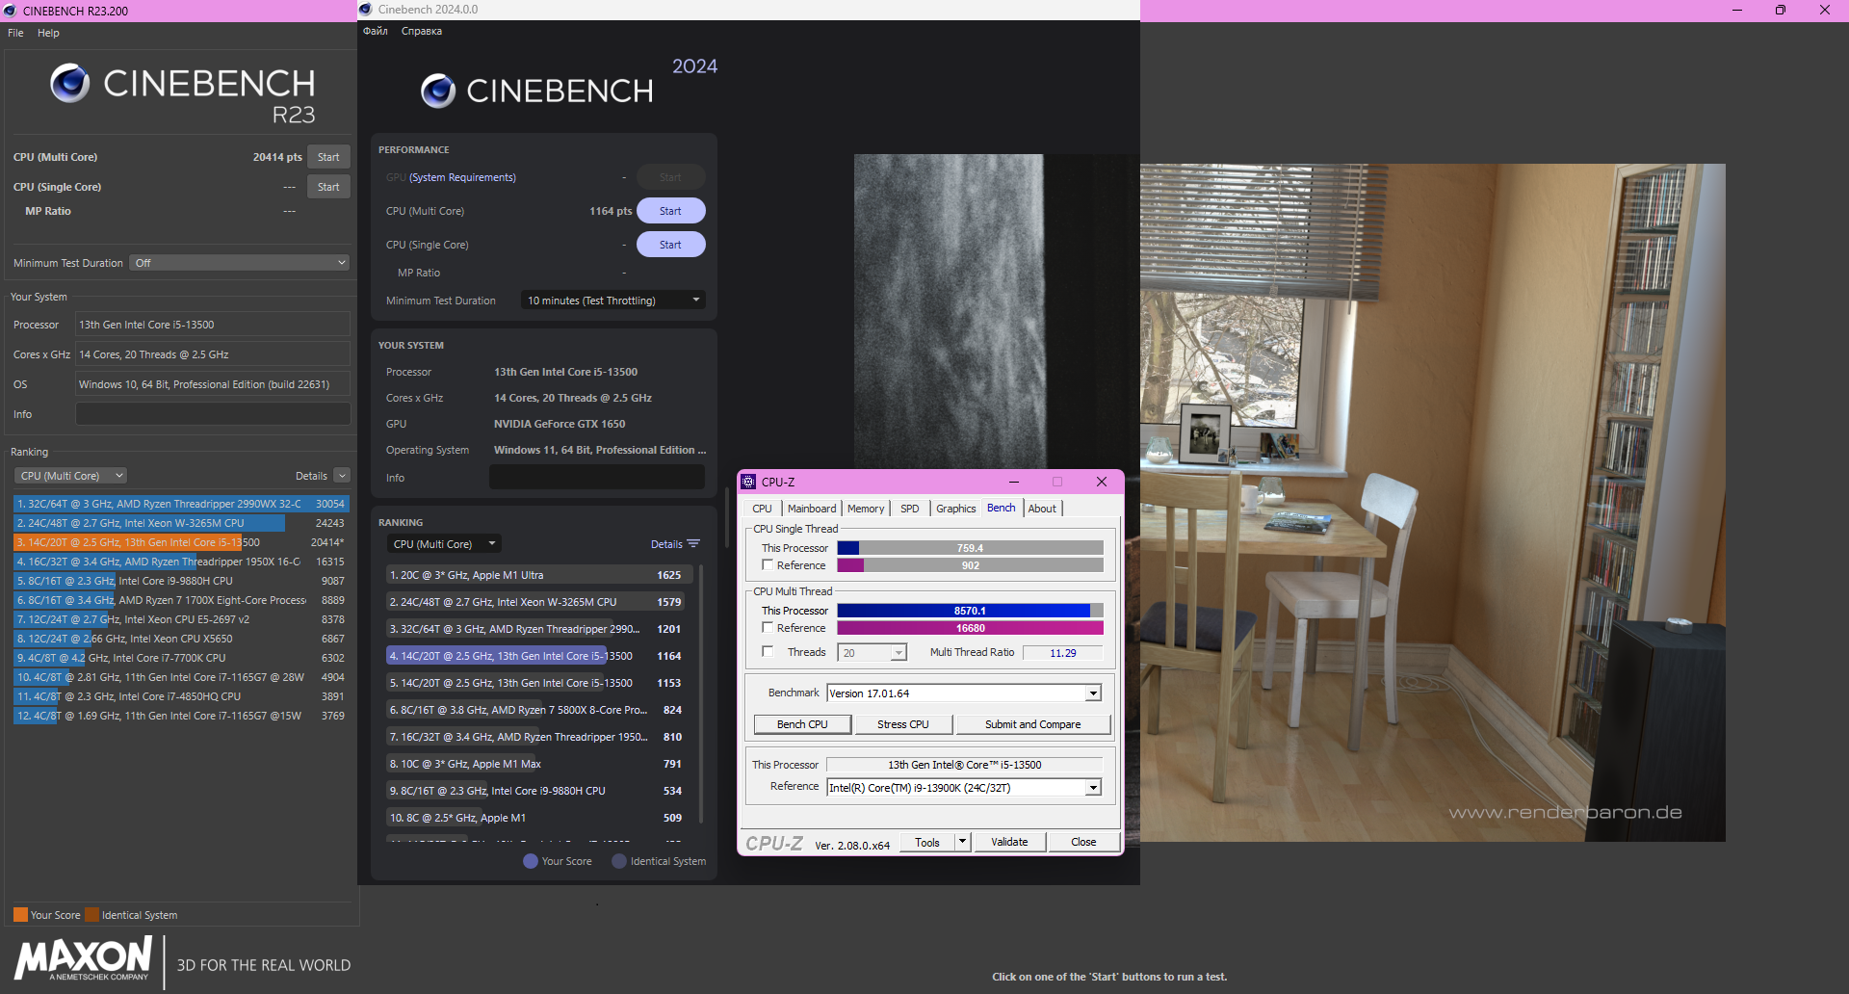The height and width of the screenshot is (994, 1849).
Task: Select R23 ranking row AMD Ryzen Threadripper 2990WX
Action: coord(181,504)
